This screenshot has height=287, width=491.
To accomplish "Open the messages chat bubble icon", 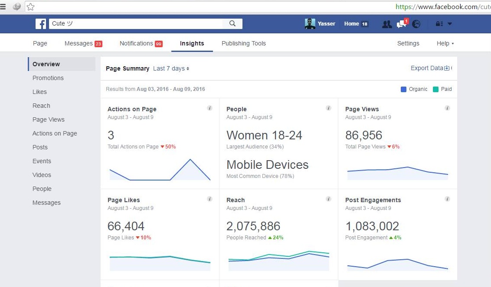I will (x=402, y=23).
